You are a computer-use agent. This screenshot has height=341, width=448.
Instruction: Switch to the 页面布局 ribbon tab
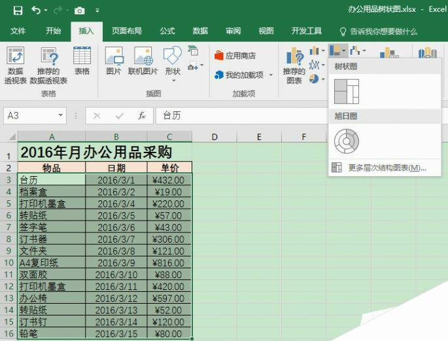coord(126,31)
